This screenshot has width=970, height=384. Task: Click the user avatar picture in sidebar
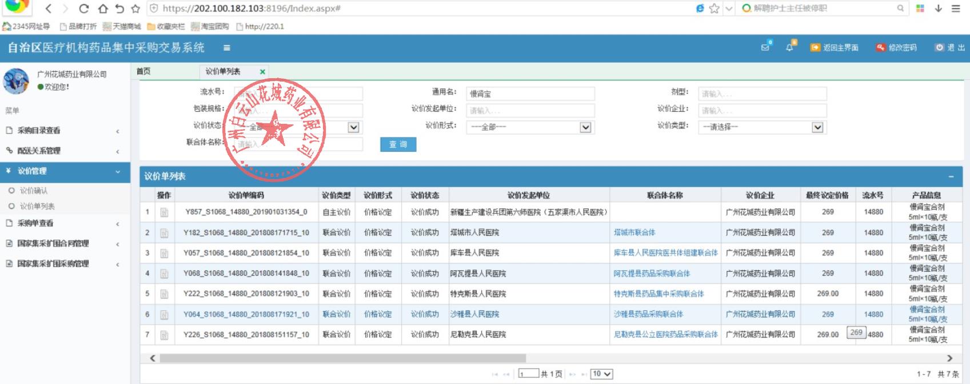click(16, 81)
